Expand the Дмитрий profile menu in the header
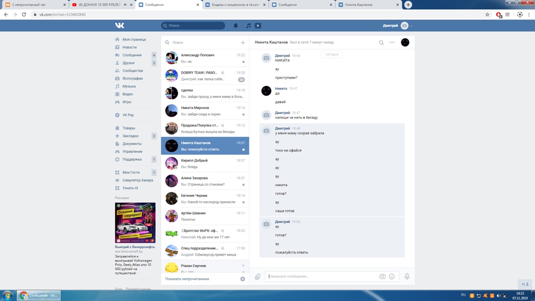535x301 pixels. [397, 26]
